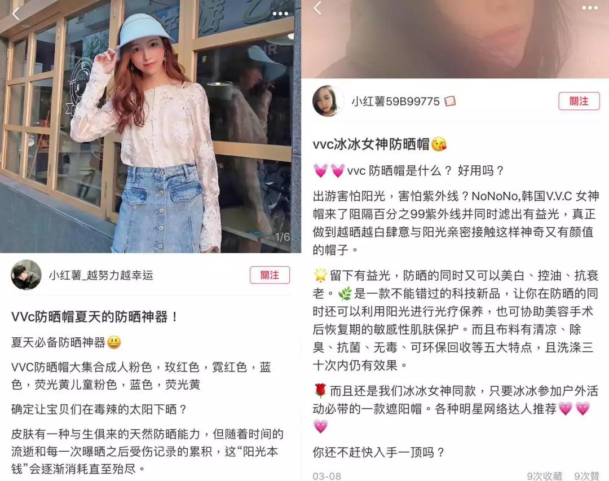Tap the back arrow on right post
This screenshot has height=481, width=609.
coord(317,7)
